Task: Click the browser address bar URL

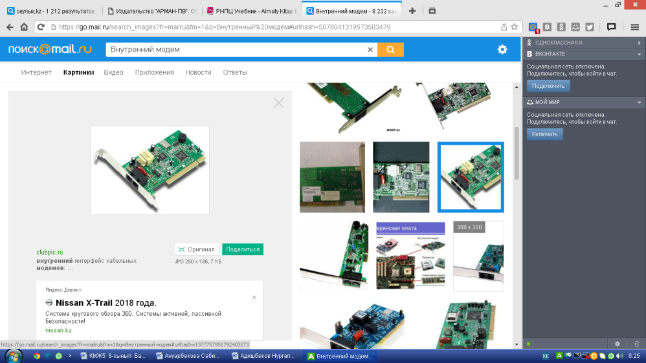Action: [225, 27]
